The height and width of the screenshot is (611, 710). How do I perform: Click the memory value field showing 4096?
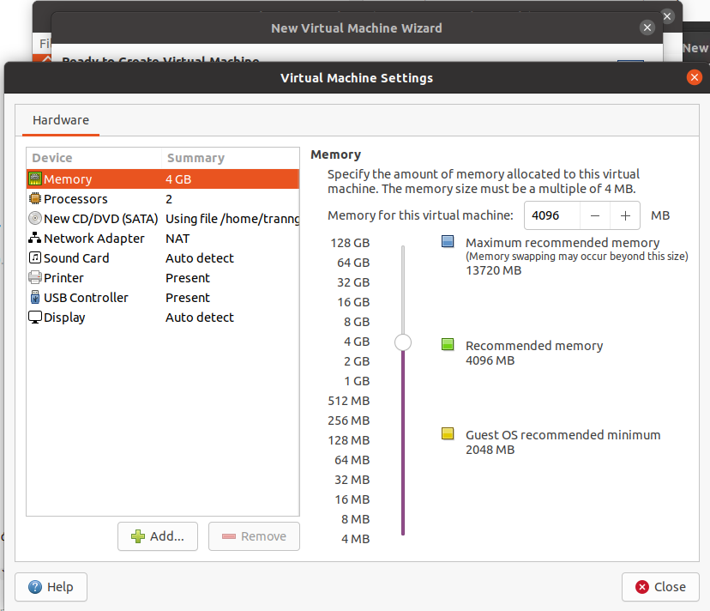tap(552, 215)
